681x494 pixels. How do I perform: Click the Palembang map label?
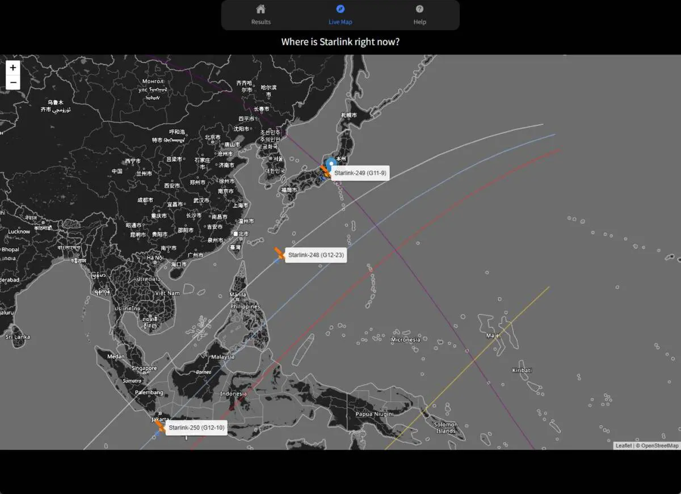click(x=149, y=392)
